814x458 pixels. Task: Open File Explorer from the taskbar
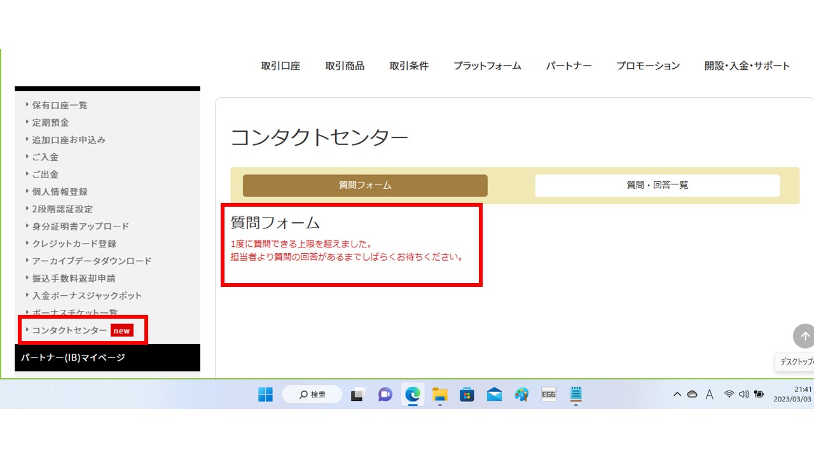click(x=440, y=394)
